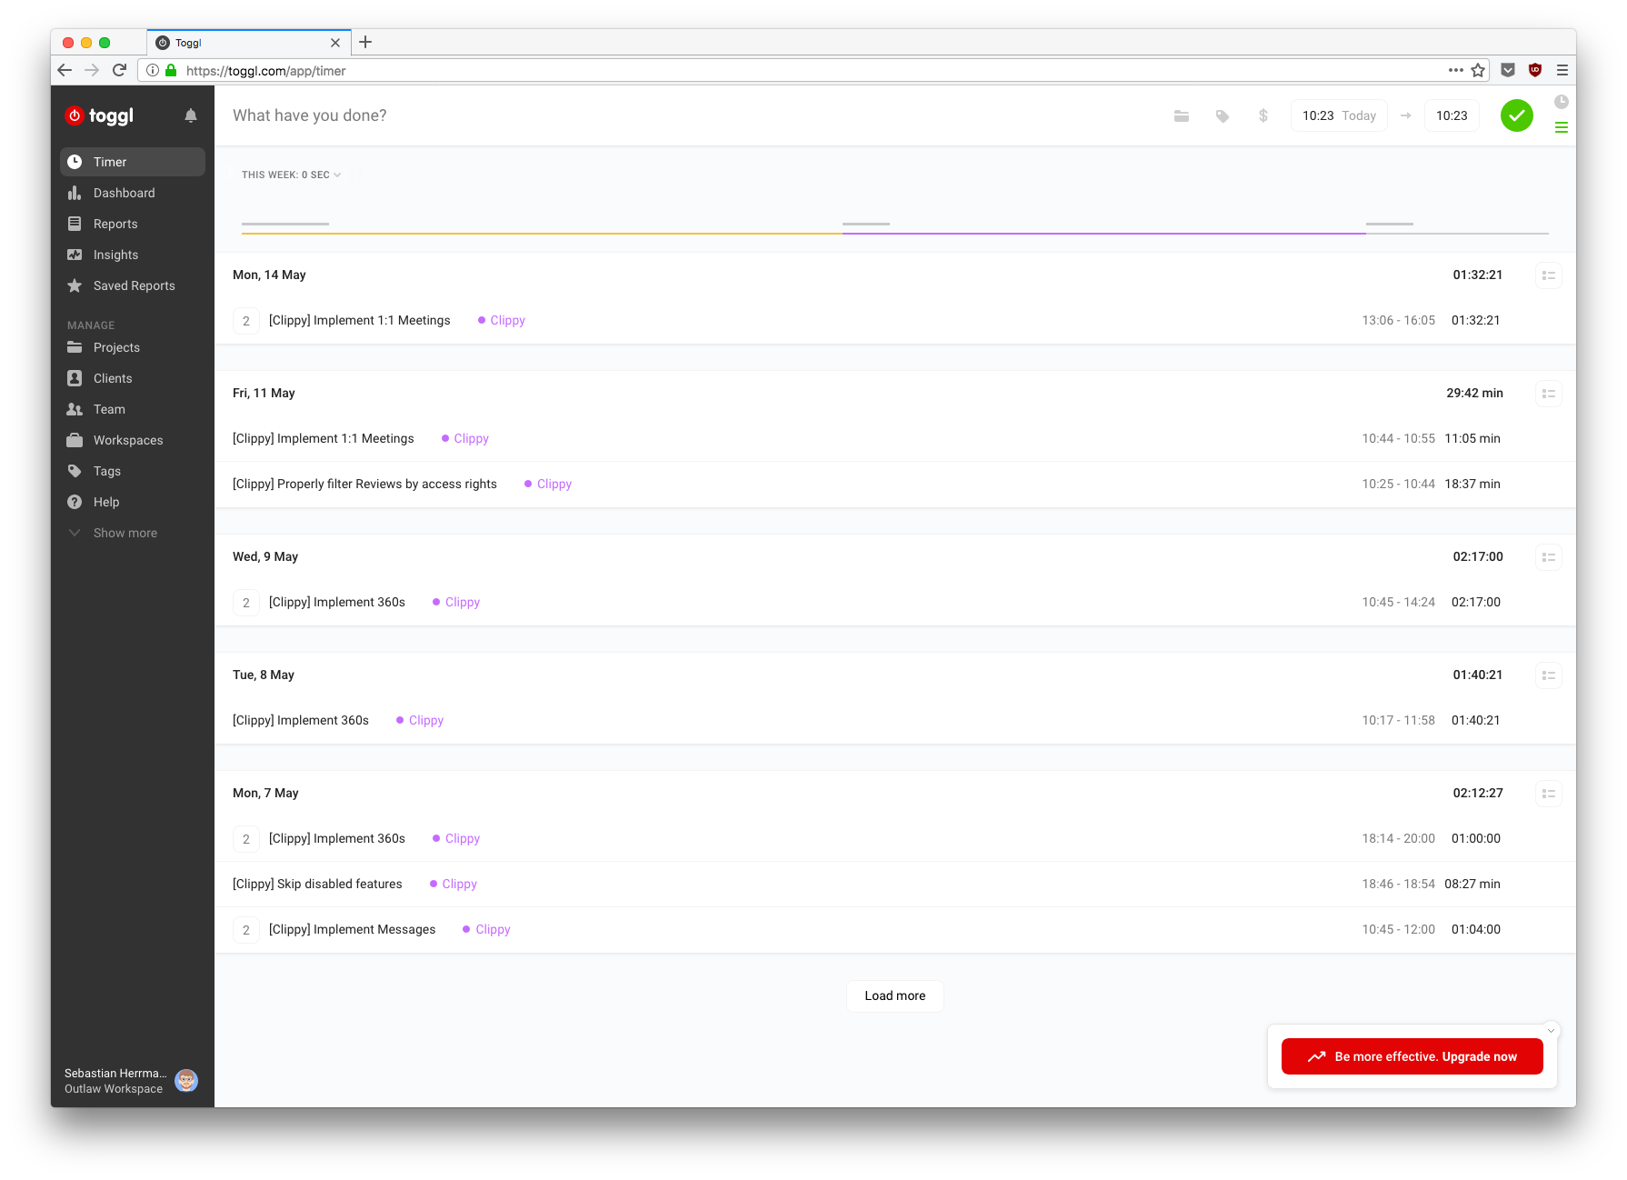Screen dimensions: 1627x1180
Task: Click purple segment of weekly timeline bar
Action: tap(1104, 234)
